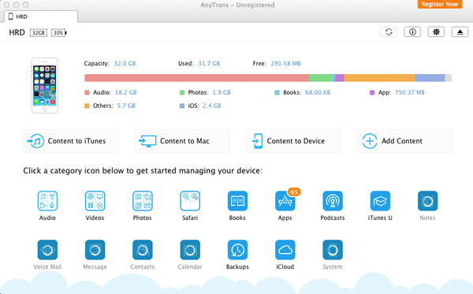Click the green Photos segment of storage bar
The height and width of the screenshot is (294, 473).
click(x=320, y=78)
